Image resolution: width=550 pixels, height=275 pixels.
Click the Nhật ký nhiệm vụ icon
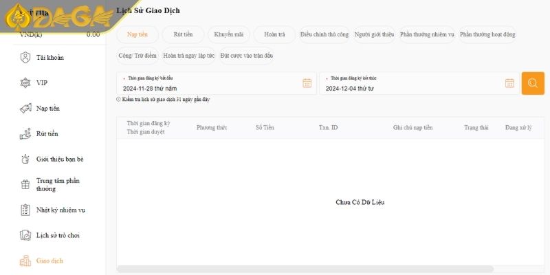coord(25,210)
